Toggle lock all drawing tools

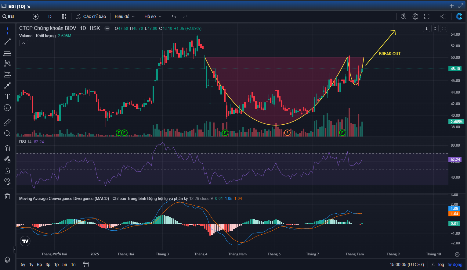7,170
